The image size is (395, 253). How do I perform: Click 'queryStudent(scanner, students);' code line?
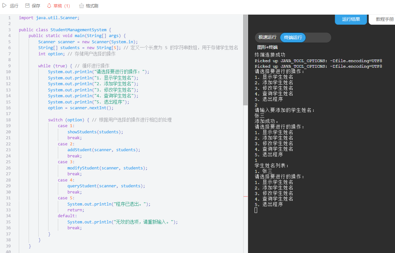tap(106, 186)
